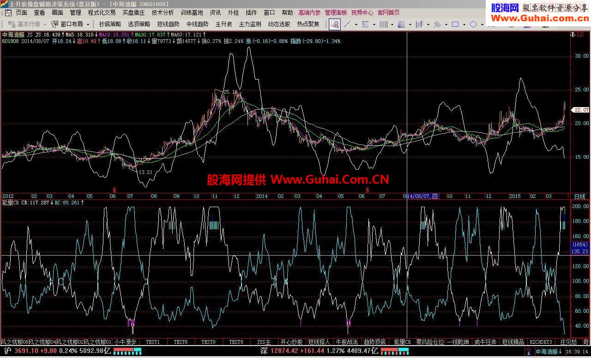Click the 主力监测 toolbar button
This screenshot has height=358, width=591.
pos(250,24)
